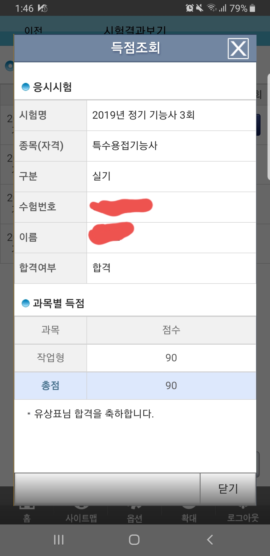Tap the 특수용접기능사 qualification value
The width and height of the screenshot is (270, 556).
tap(125, 146)
